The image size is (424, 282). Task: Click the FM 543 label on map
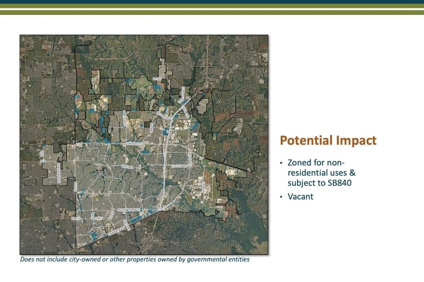point(157,79)
